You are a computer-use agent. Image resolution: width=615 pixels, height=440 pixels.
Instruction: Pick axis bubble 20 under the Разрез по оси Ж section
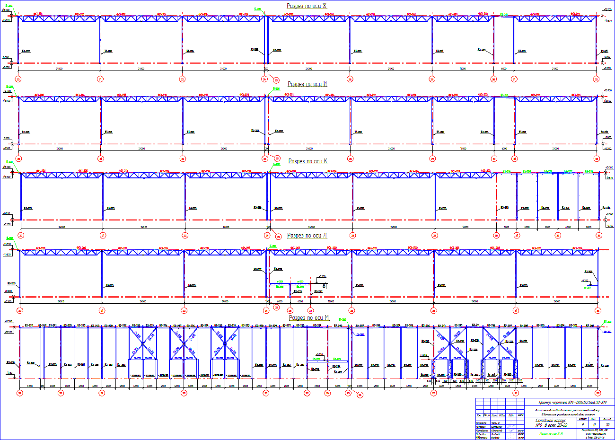(18, 79)
